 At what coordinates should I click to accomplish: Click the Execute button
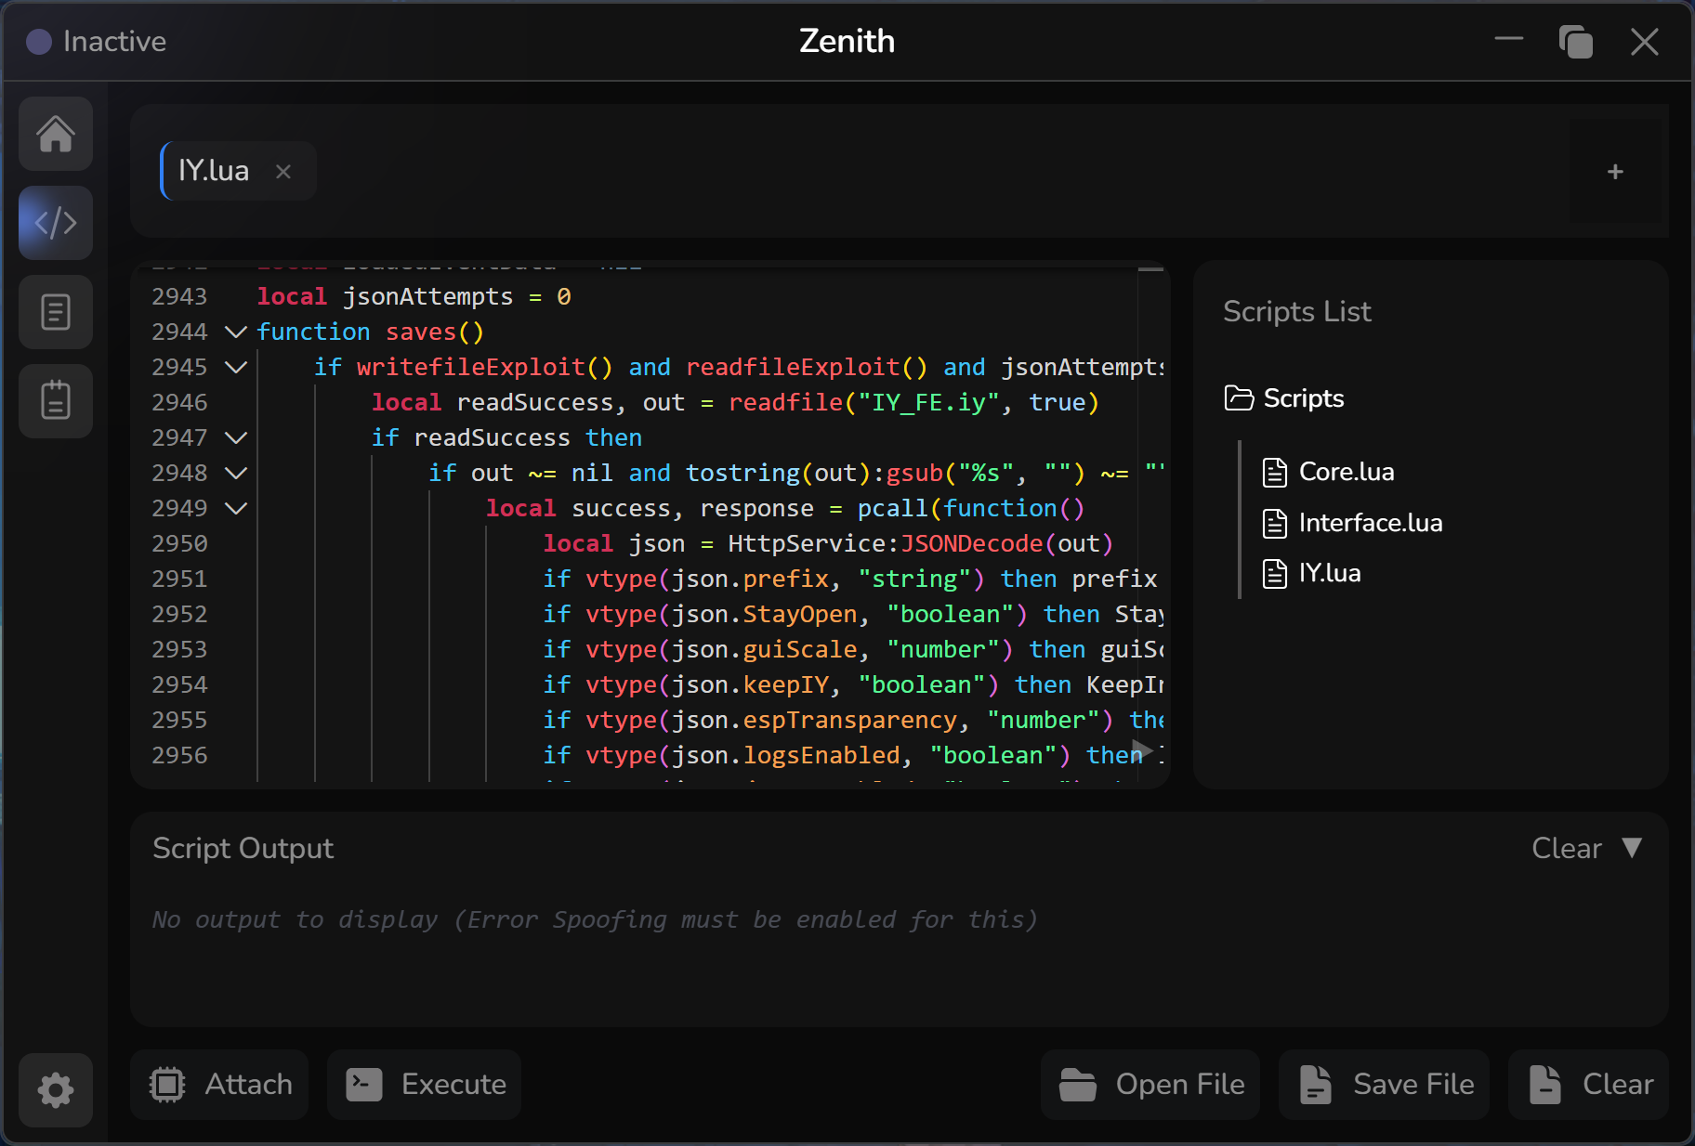click(424, 1084)
